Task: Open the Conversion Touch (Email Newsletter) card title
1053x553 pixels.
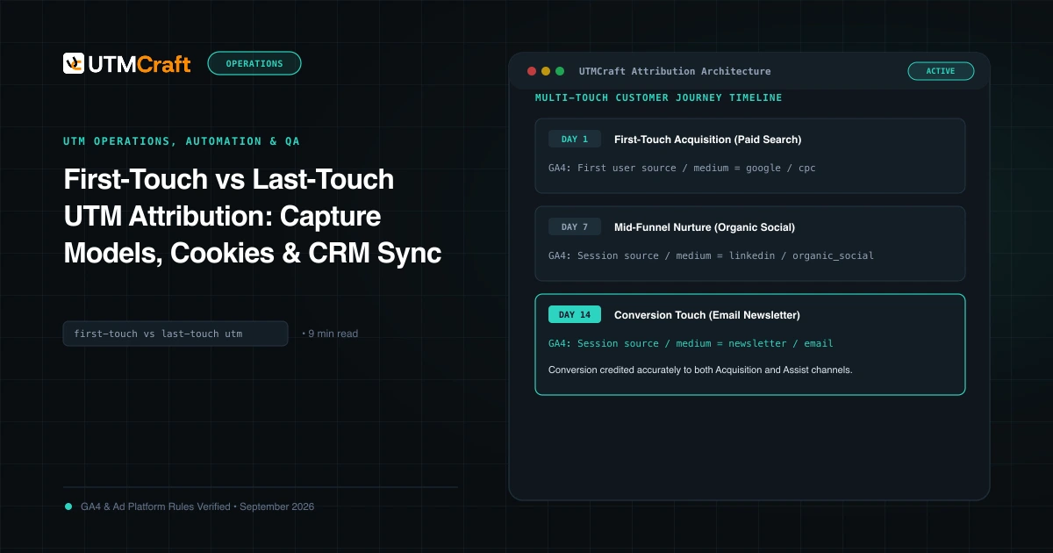Action: (x=707, y=315)
